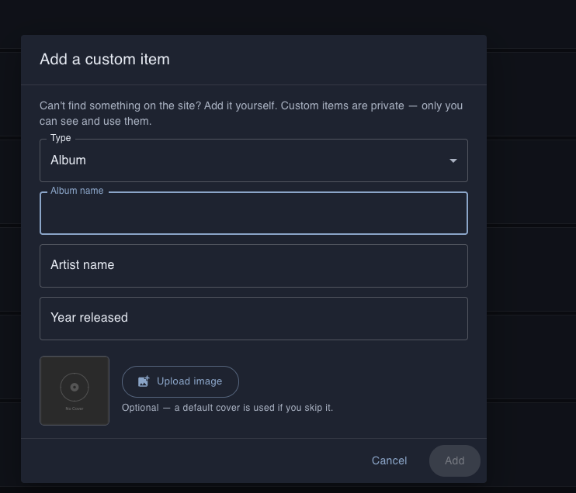Cancel the custom item dialog

click(x=390, y=460)
